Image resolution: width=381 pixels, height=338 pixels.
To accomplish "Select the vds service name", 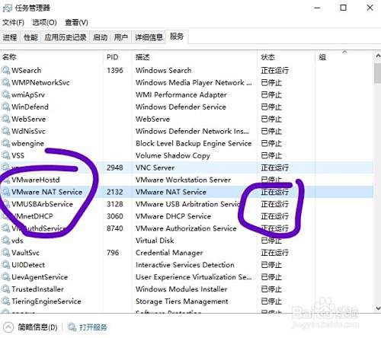I will click(x=18, y=241).
